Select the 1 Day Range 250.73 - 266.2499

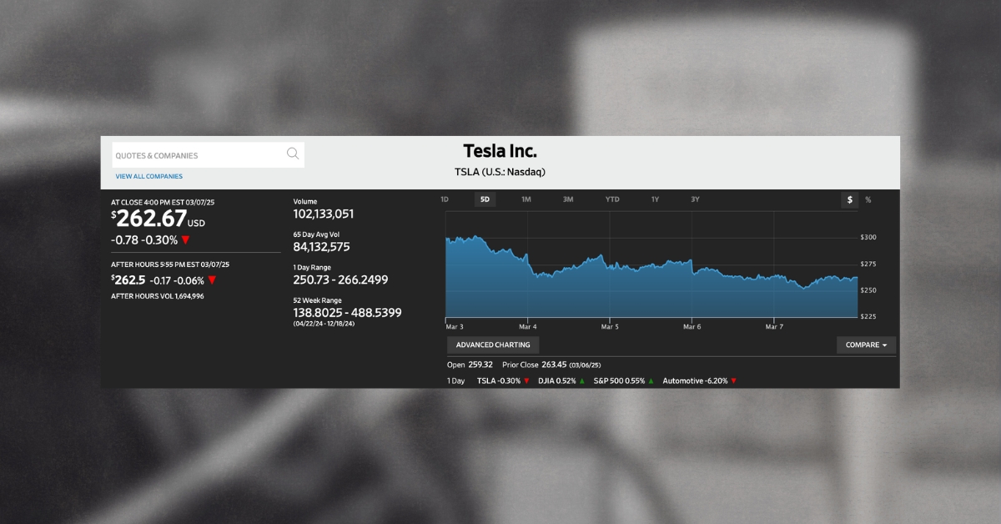tap(340, 280)
